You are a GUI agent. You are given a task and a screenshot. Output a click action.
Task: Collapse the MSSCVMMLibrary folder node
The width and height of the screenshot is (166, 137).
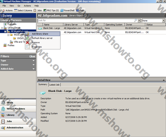[8, 35]
